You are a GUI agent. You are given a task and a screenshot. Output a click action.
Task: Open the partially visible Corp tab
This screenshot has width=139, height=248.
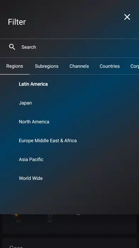[x=135, y=66]
